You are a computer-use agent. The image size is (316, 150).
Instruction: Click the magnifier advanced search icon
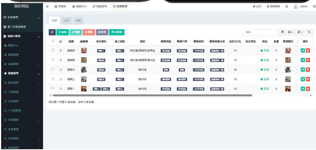(309, 32)
